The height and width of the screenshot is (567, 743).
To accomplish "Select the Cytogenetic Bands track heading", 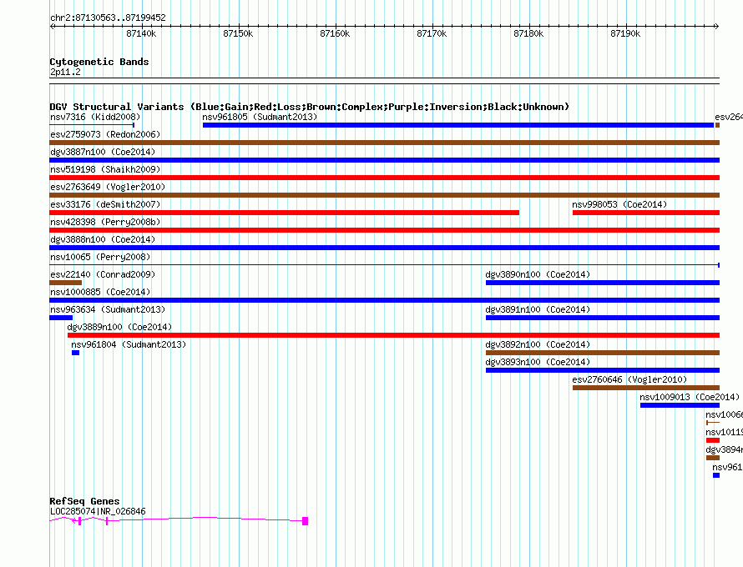I will tap(99, 62).
